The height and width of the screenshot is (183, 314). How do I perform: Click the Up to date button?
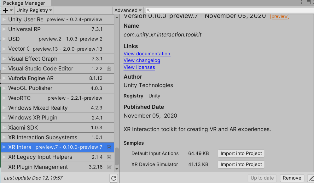pyautogui.click(x=262, y=178)
